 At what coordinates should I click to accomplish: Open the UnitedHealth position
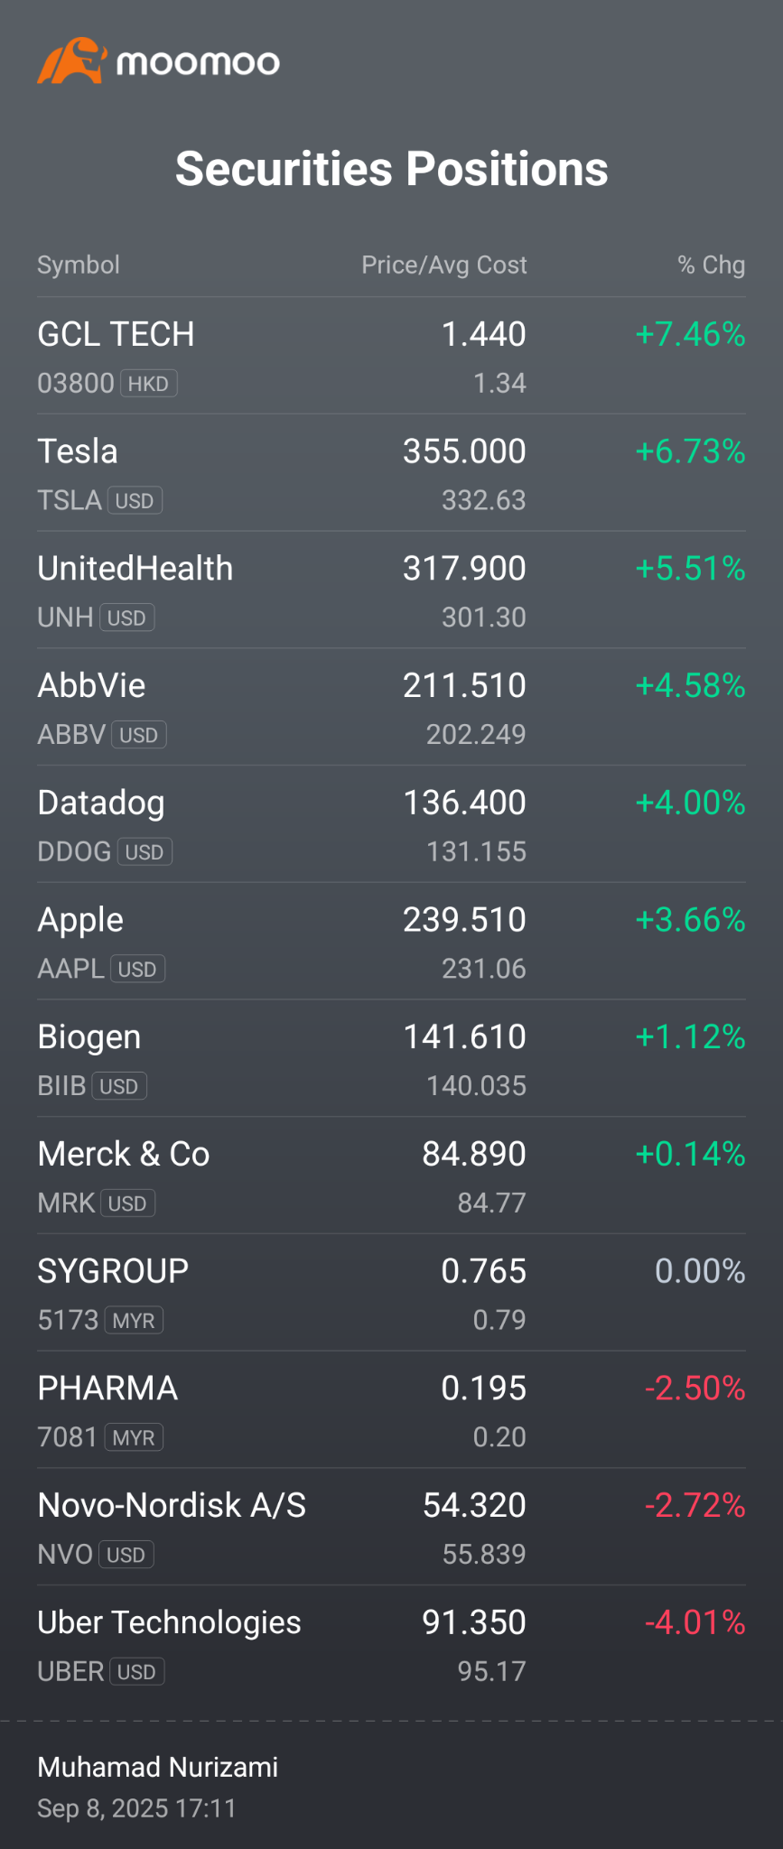(x=391, y=590)
